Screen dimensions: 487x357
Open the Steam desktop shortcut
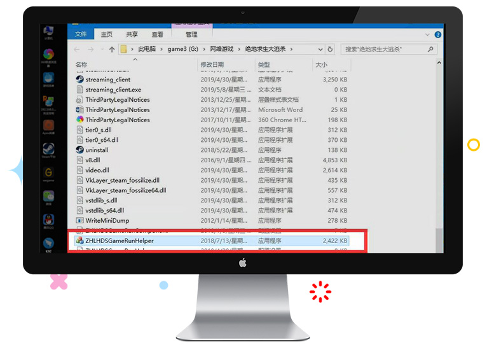coord(48,149)
